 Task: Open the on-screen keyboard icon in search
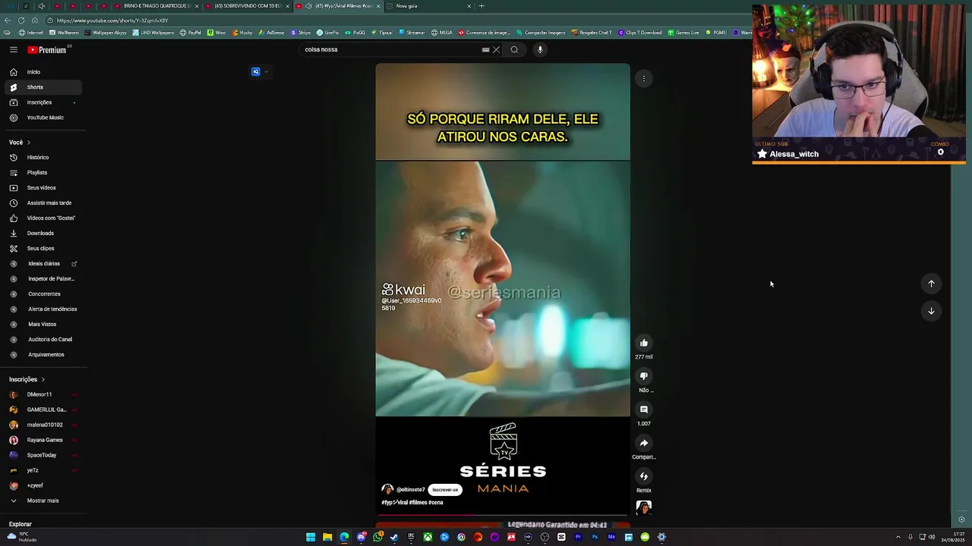coord(485,50)
